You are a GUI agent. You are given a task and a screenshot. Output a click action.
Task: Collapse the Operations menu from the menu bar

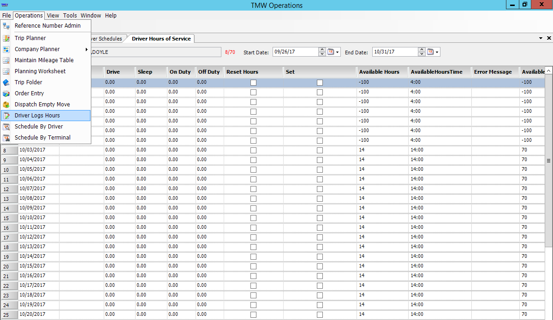point(29,16)
